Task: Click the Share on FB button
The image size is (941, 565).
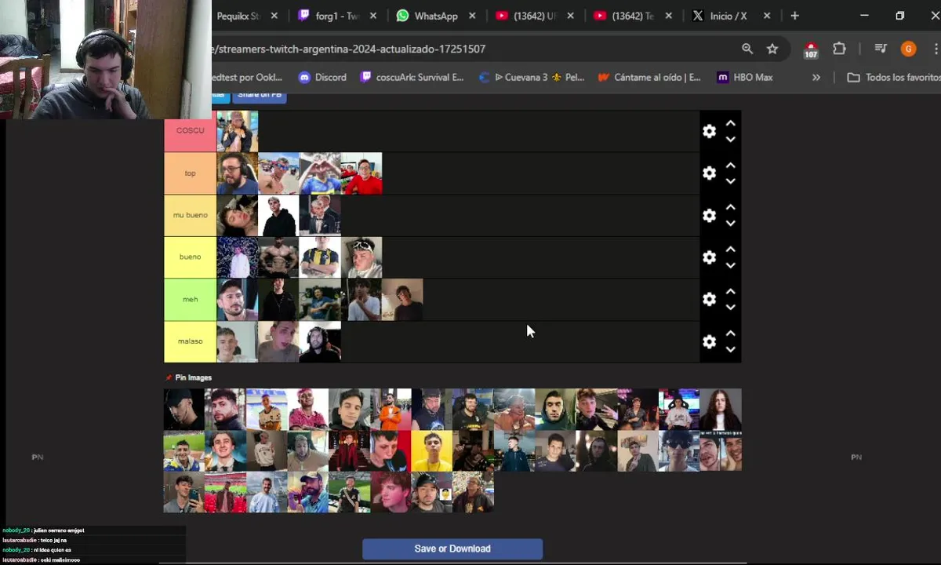Action: point(260,95)
